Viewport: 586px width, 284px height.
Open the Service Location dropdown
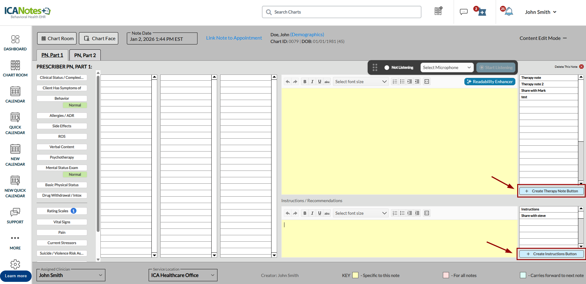(x=183, y=275)
